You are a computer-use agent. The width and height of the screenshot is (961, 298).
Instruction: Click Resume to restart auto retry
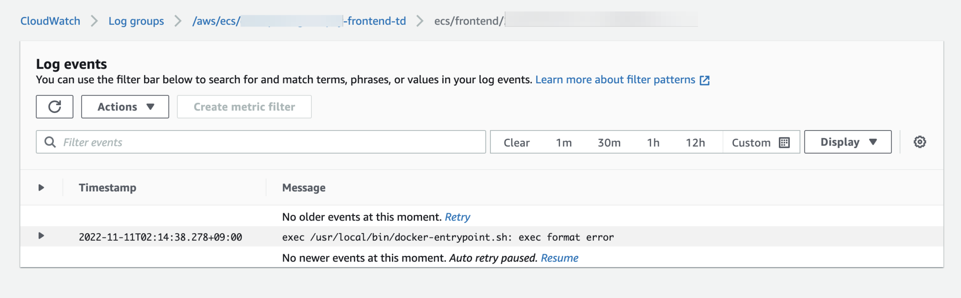559,258
